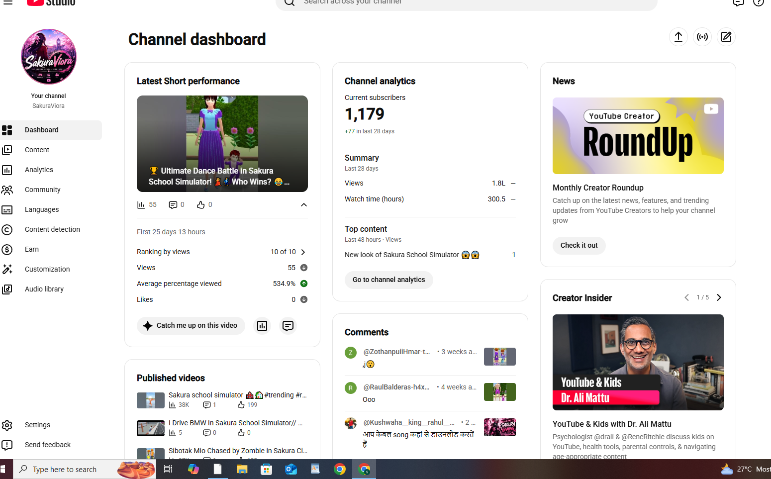Select the Content menu label
Image resolution: width=771 pixels, height=479 pixels.
pyautogui.click(x=37, y=150)
